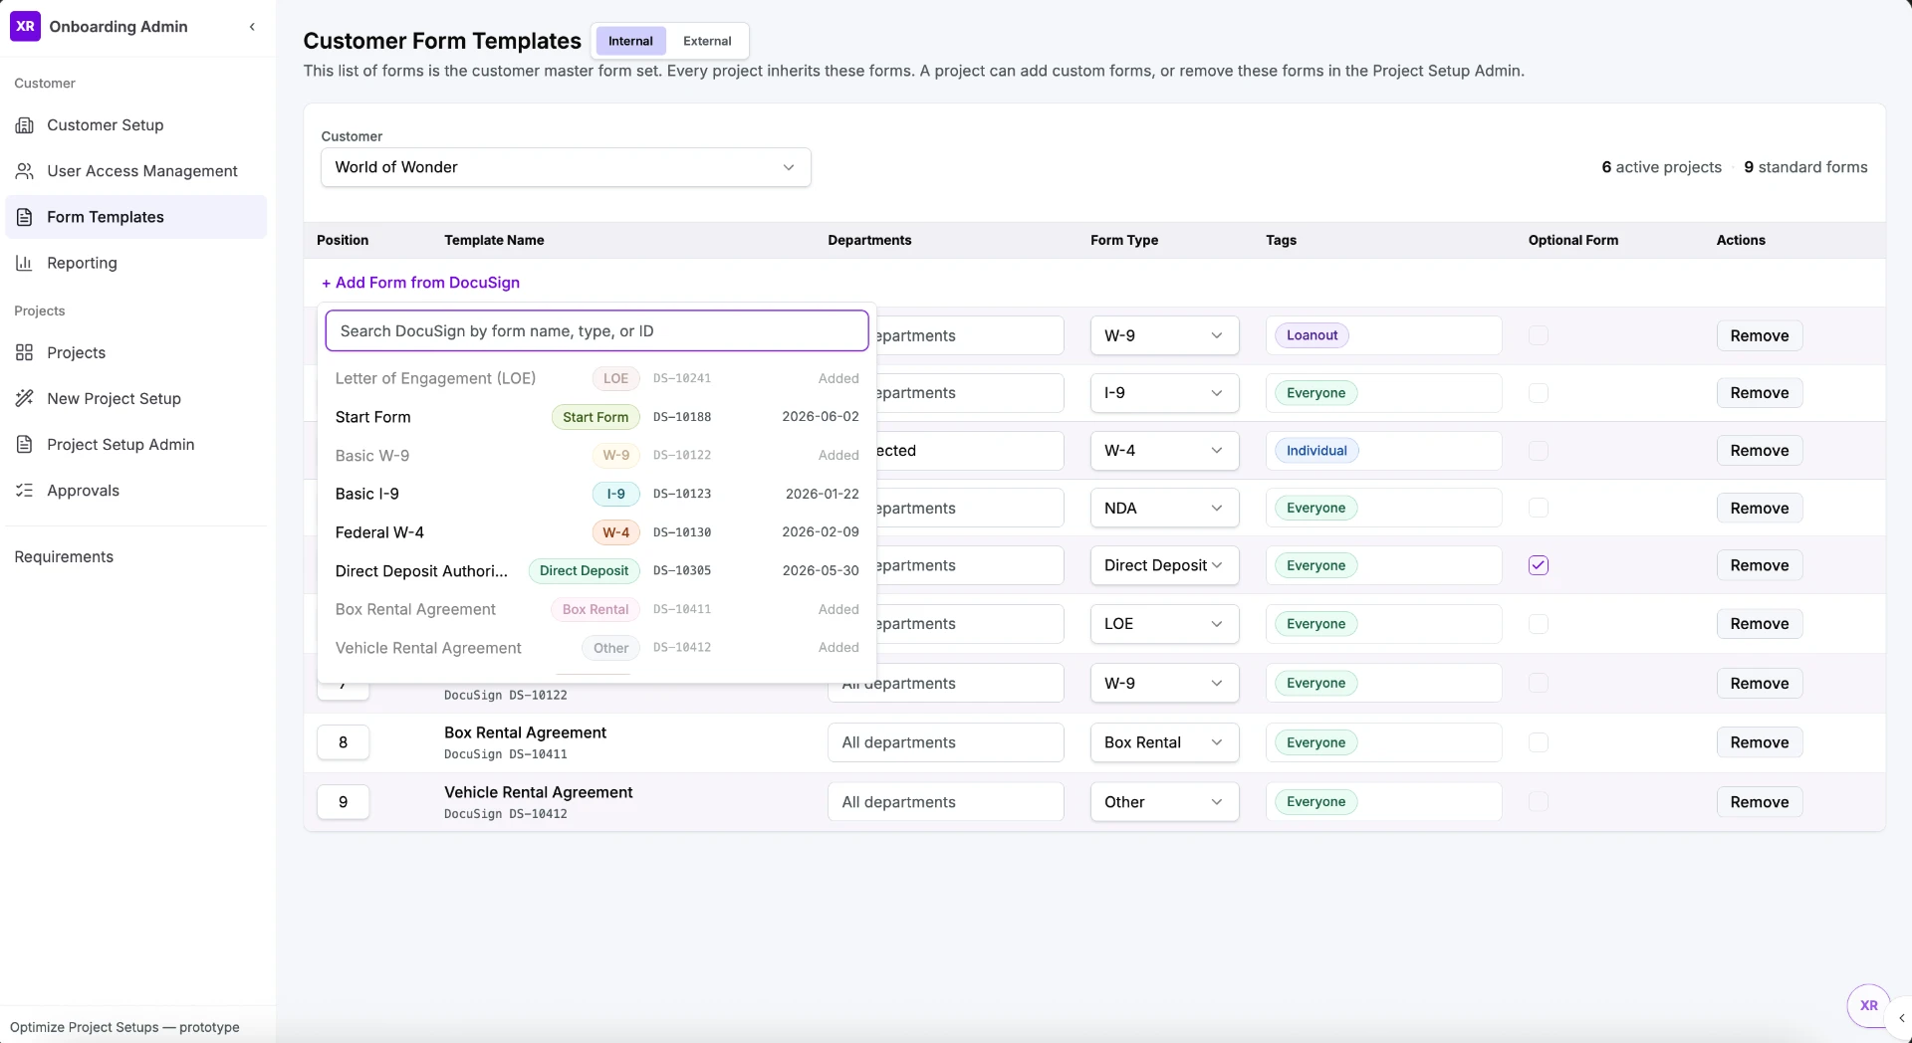This screenshot has width=1912, height=1043.
Task: Open the Requirements sidebar link
Action: (64, 557)
